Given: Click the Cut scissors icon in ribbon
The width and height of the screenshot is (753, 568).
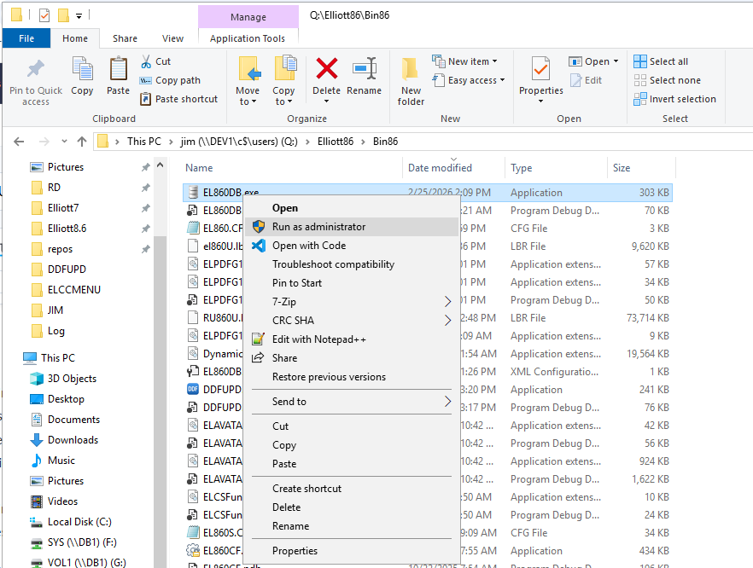Looking at the screenshot, I should pos(146,61).
